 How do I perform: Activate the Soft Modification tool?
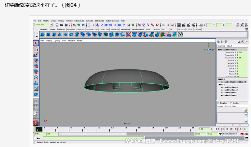(36, 83)
